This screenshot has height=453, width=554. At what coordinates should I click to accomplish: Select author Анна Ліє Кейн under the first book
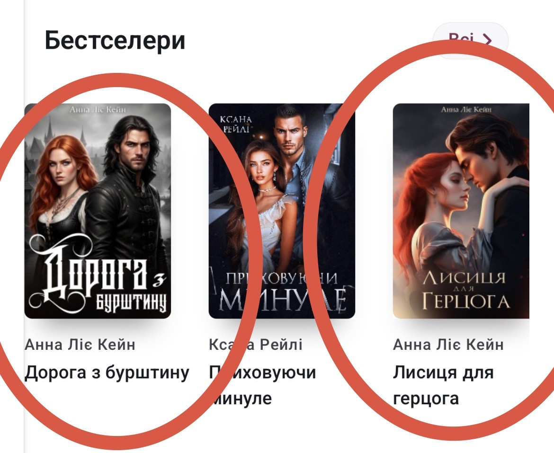pyautogui.click(x=80, y=345)
